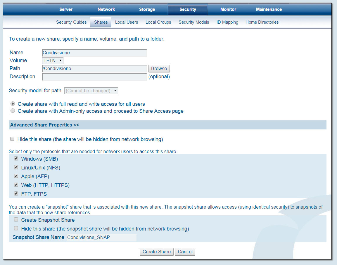This screenshot has height=265, width=337.
Task: Open the ID Mapping subtab
Action: pyautogui.click(x=227, y=22)
